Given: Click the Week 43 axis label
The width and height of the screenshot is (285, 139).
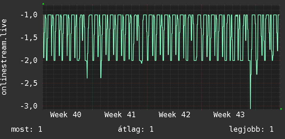Looking at the screenshot, I should click(x=229, y=115).
